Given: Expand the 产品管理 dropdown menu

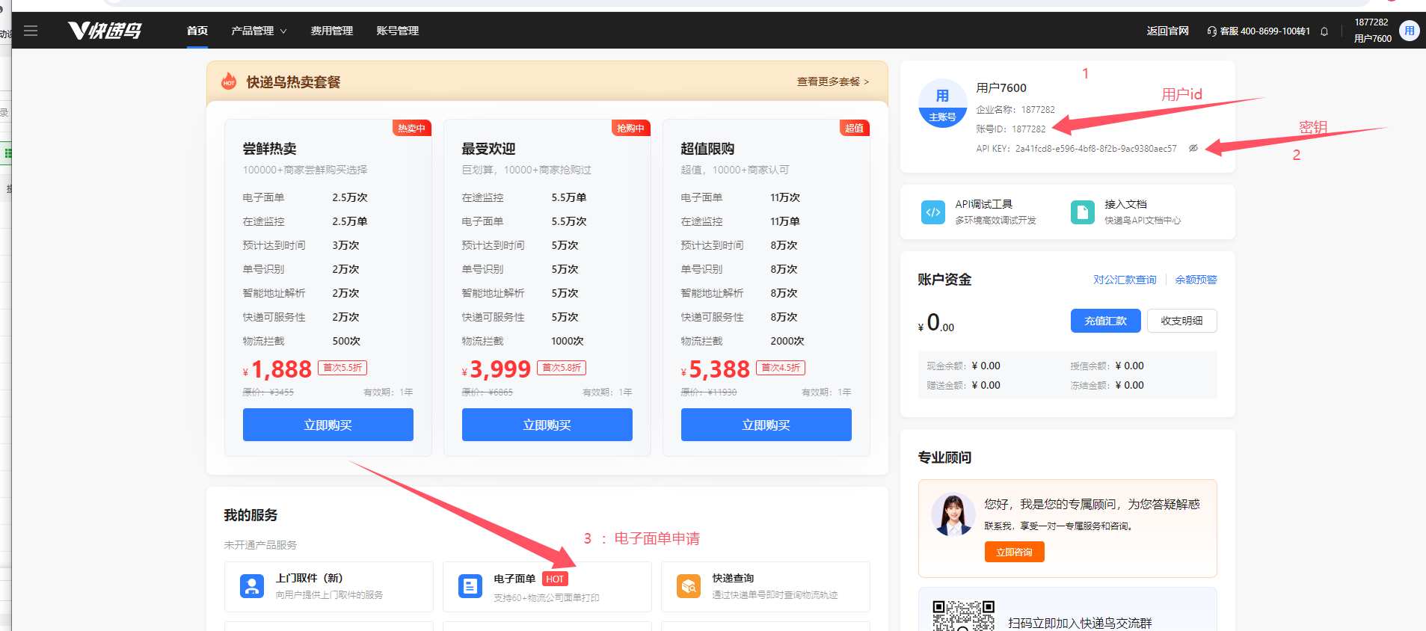Looking at the screenshot, I should coord(259,31).
